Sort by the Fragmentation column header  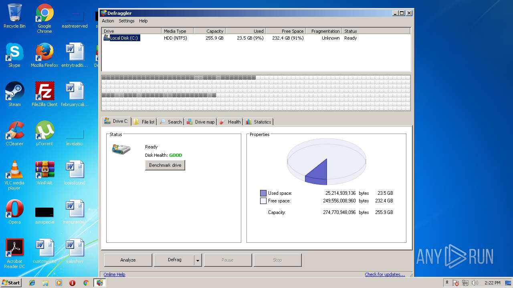pyautogui.click(x=323, y=31)
